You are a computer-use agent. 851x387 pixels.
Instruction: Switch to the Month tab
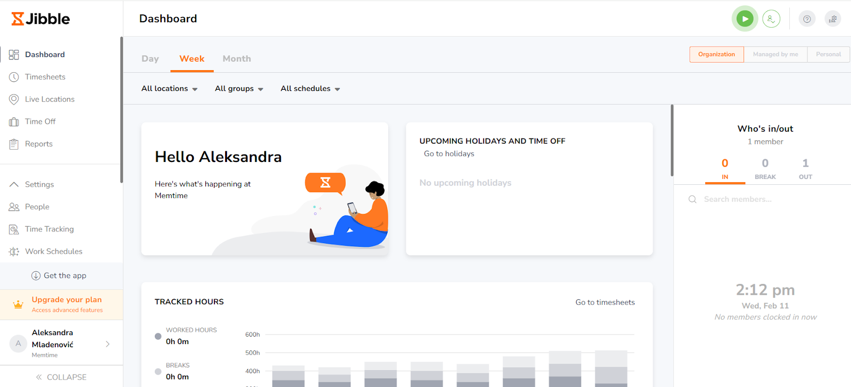coord(237,58)
